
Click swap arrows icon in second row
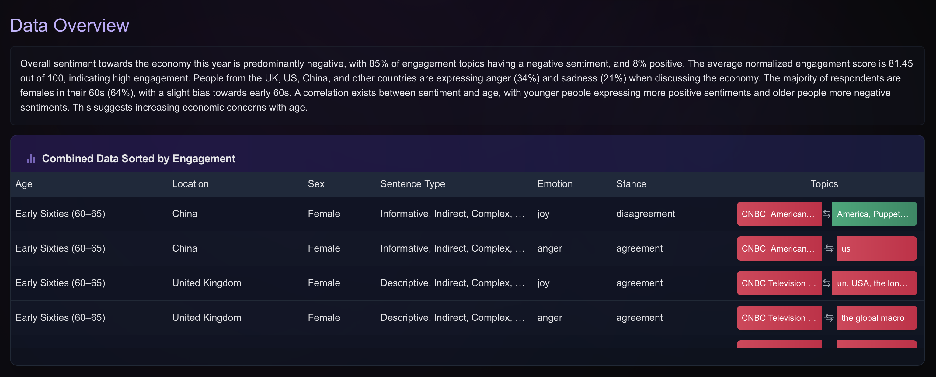[x=829, y=248]
